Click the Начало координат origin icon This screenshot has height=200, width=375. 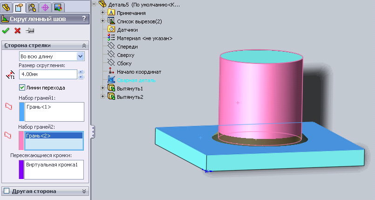point(111,71)
